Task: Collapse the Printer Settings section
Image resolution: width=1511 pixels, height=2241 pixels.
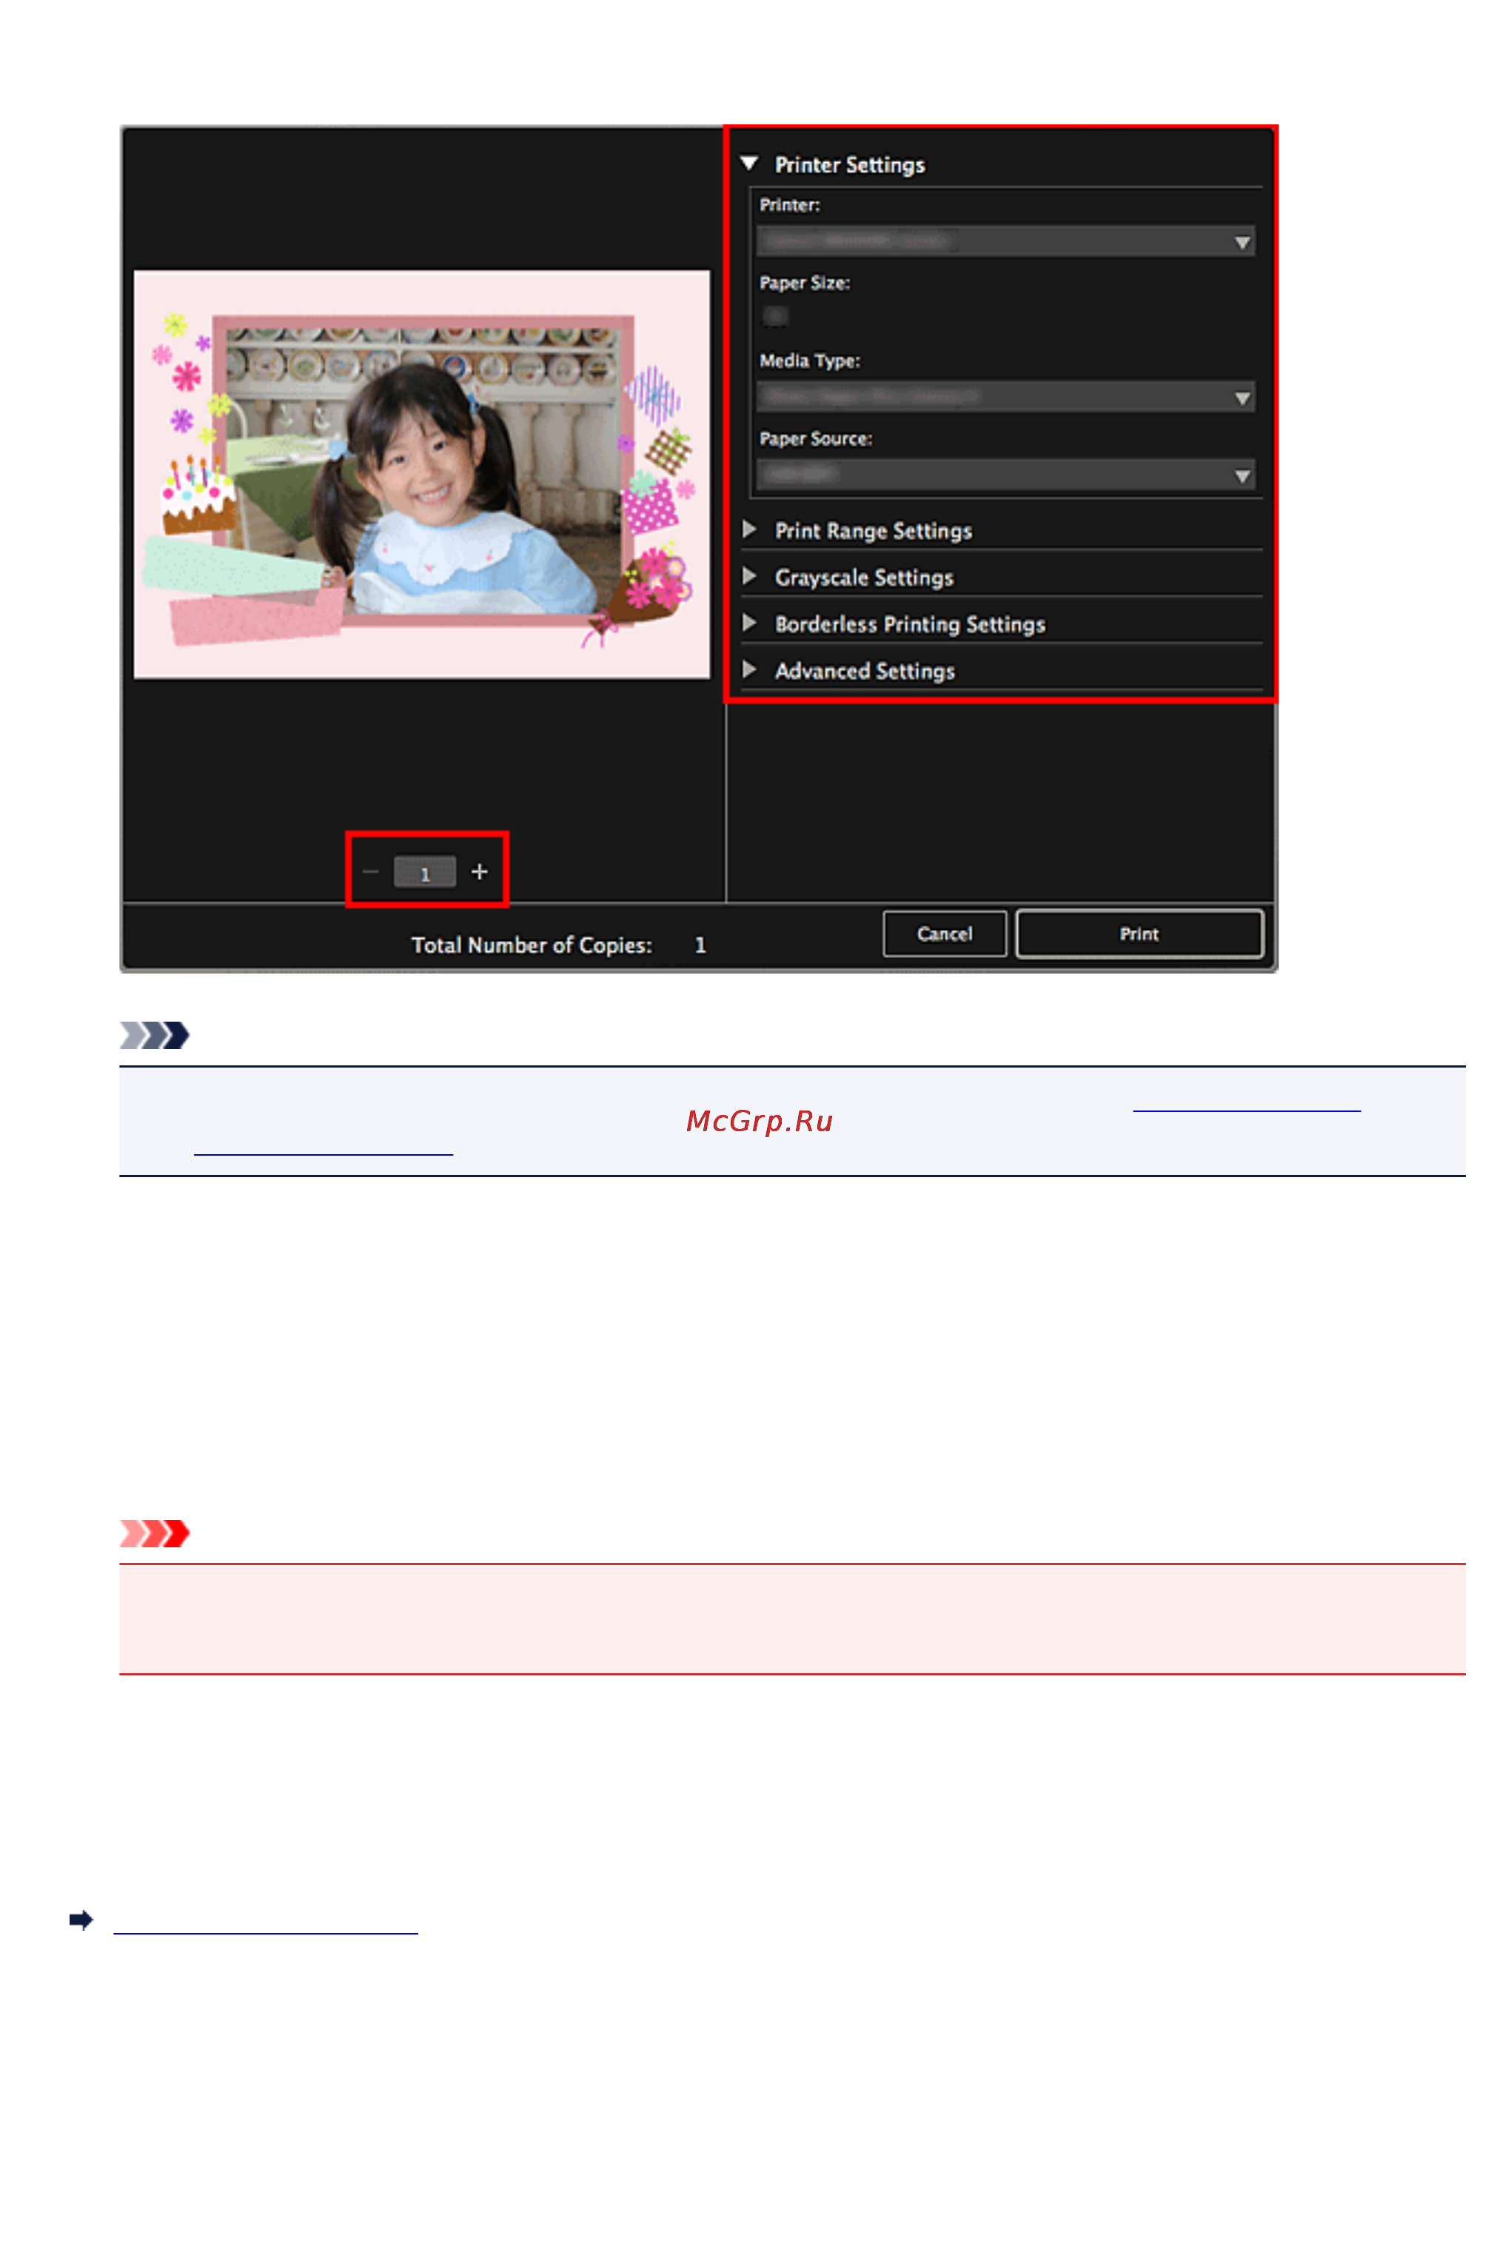Action: pyautogui.click(x=748, y=164)
